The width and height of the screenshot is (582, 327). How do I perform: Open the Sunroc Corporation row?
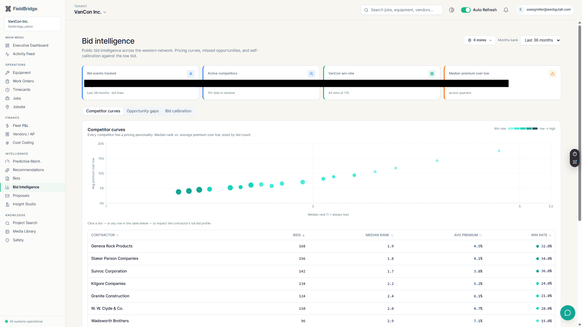click(321, 271)
